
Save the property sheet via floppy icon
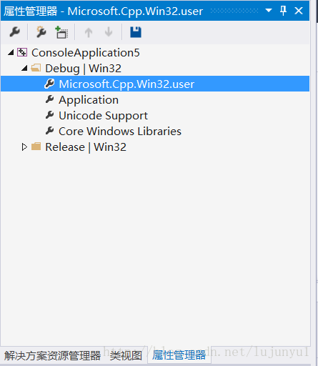pos(136,32)
